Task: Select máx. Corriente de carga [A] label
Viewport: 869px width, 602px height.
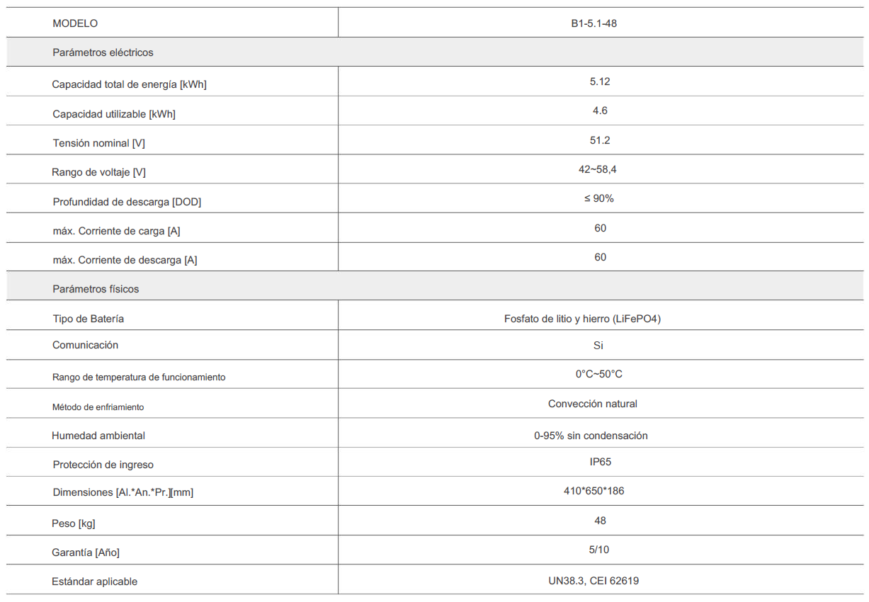Action: point(116,231)
